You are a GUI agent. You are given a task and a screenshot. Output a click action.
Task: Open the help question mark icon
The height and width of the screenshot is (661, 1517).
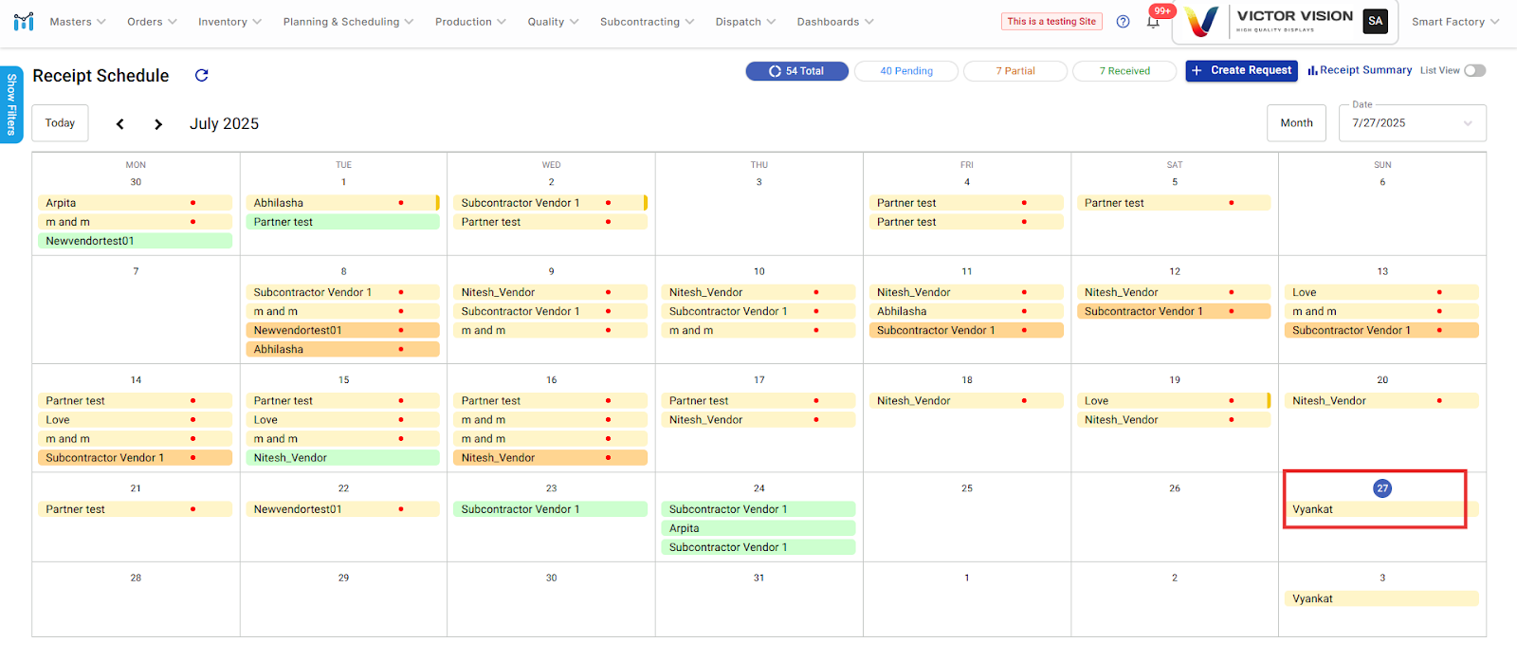coord(1123,22)
